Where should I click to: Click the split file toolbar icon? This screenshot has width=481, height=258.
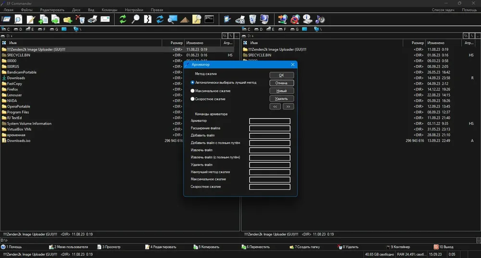(148, 19)
